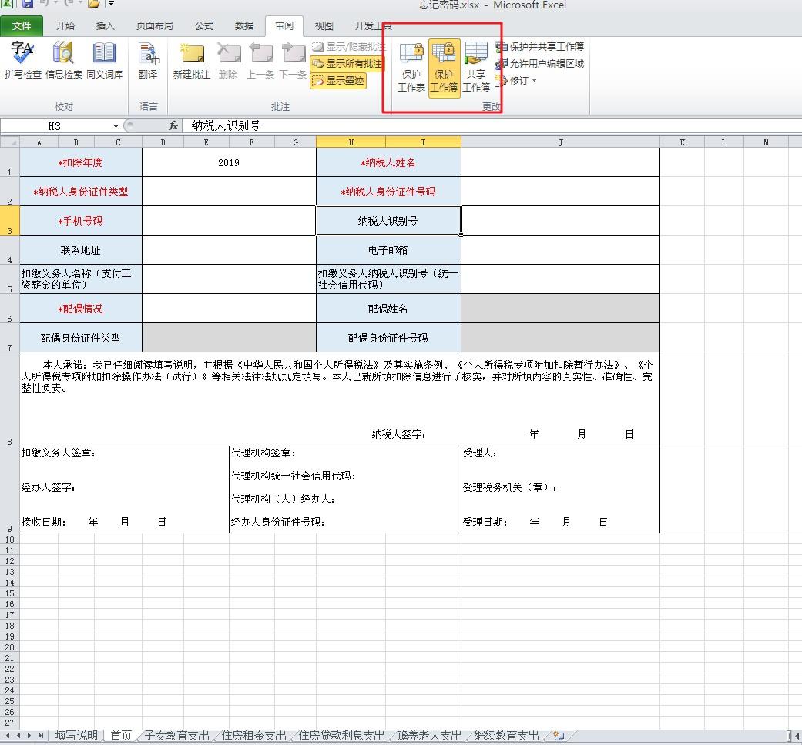This screenshot has width=802, height=745.
Task: Open the 信息检索 research tool
Action: (63, 60)
